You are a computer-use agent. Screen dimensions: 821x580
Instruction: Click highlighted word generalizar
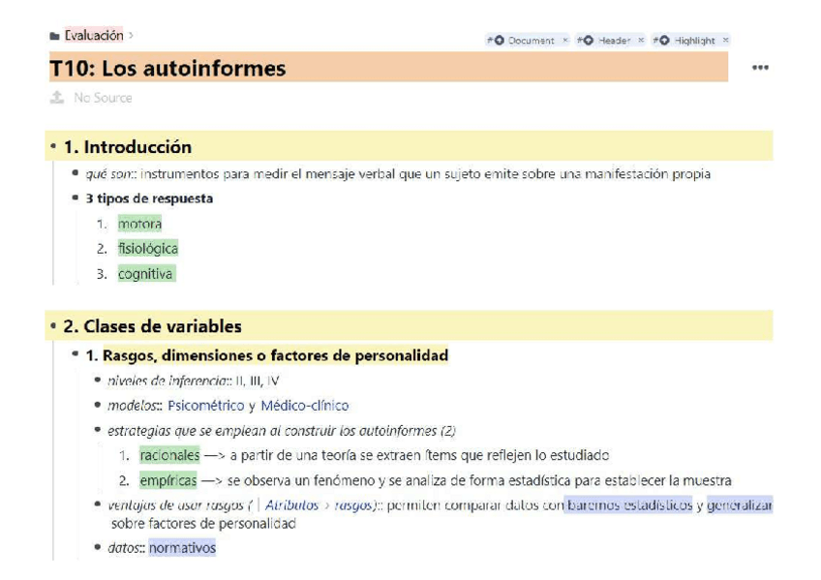tap(740, 505)
